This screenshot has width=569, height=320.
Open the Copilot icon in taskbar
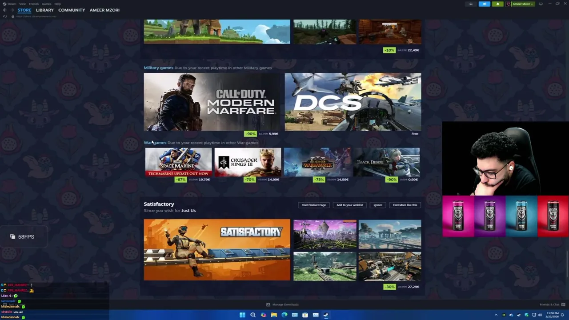coord(263,315)
